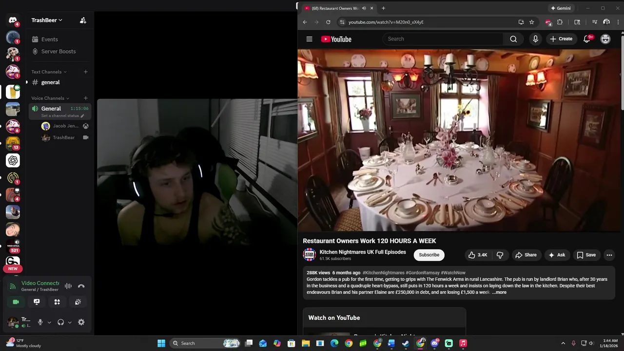This screenshot has height=351, width=624.
Task: Reload the YouTube page in Chrome
Action: [x=328, y=22]
